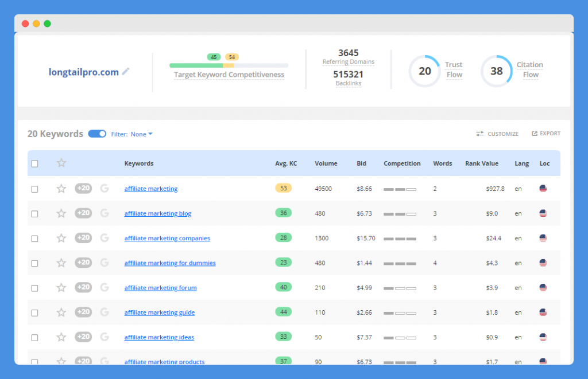
Task: Click the yellow 54 competitiveness marker
Action: pyautogui.click(x=232, y=57)
